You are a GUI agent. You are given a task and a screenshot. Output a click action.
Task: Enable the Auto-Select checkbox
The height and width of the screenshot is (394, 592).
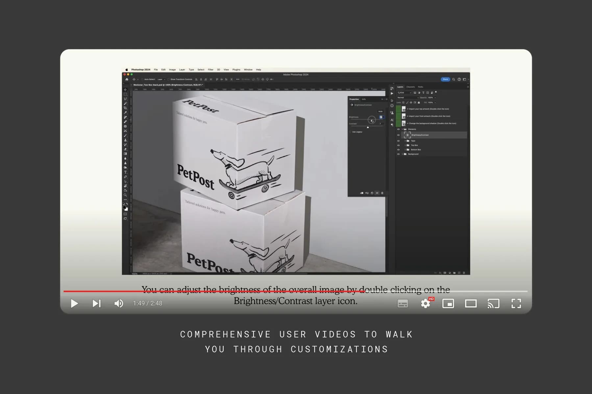click(x=142, y=79)
